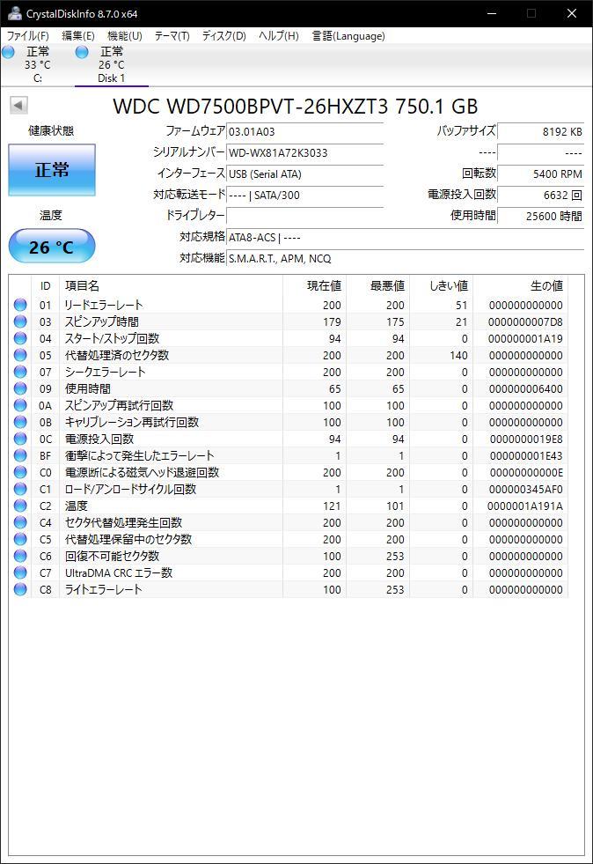Click status orb of ID 09 使用時間 row
Viewport: 593px width, 864px height.
[20, 388]
